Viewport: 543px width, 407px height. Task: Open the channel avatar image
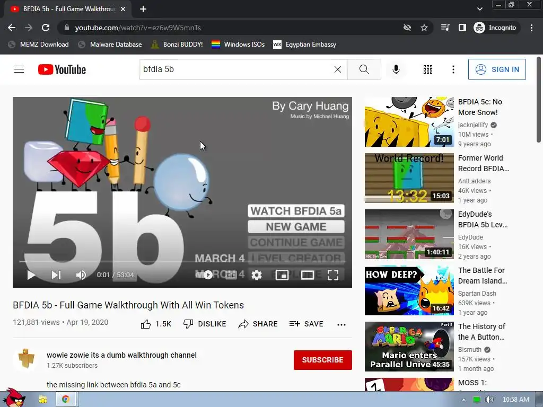(25, 359)
